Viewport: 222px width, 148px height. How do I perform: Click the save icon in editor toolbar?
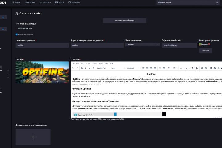(219, 68)
